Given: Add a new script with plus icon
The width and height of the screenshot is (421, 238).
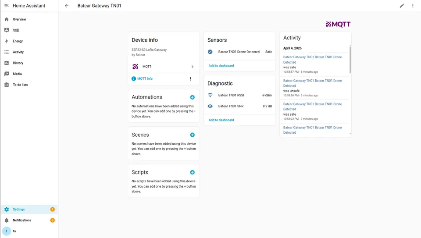Looking at the screenshot, I should [x=192, y=172].
